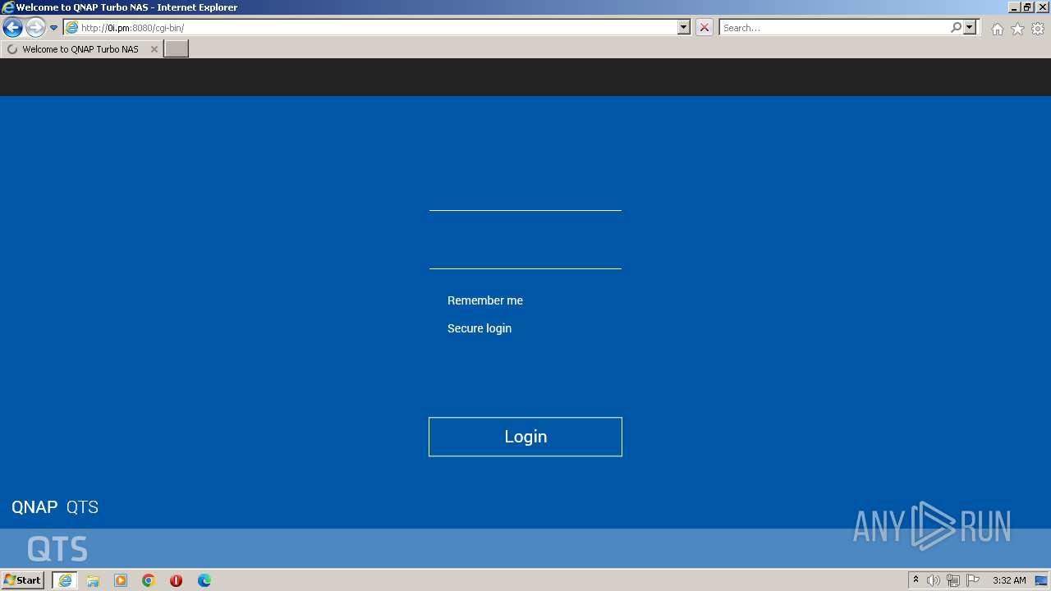Click the Search box in the toolbar
This screenshot has width=1051, height=591.
pyautogui.click(x=833, y=28)
